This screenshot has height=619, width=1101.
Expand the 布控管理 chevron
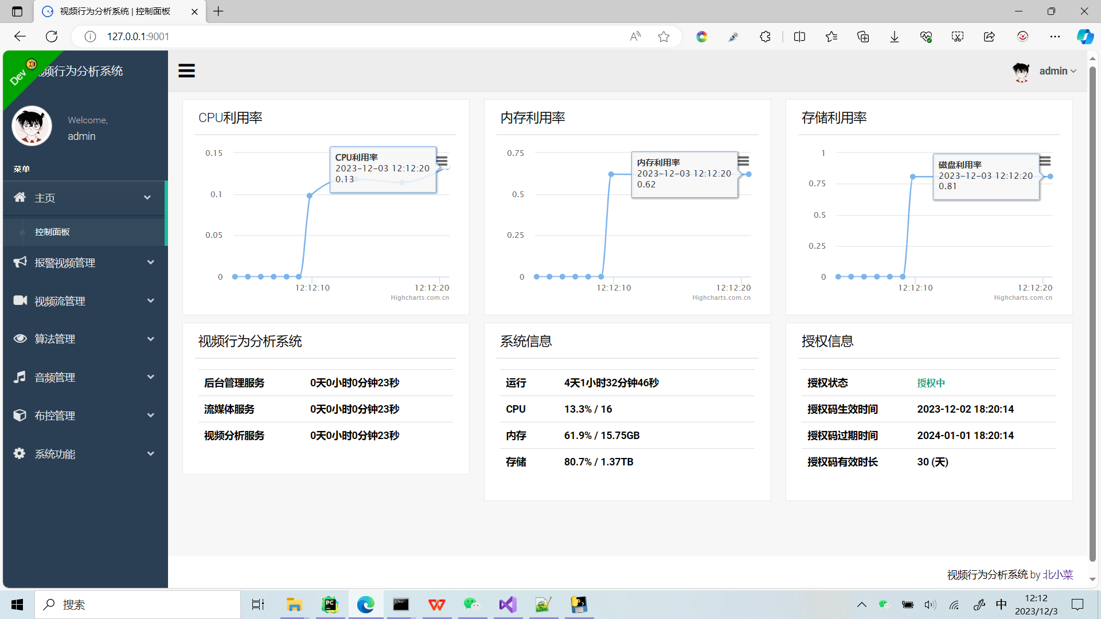[151, 415]
